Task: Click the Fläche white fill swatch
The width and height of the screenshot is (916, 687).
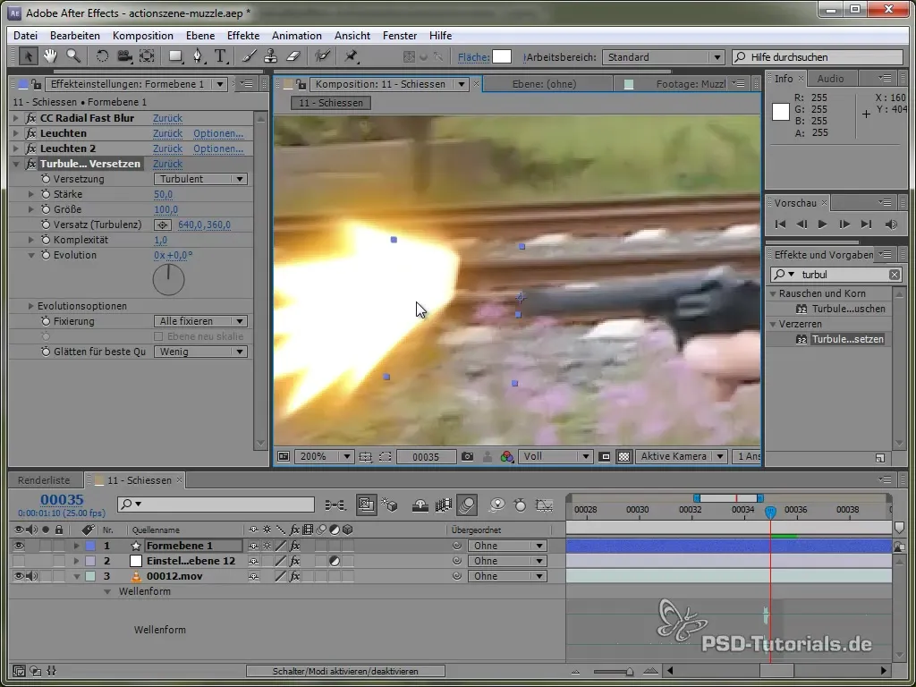Action: (x=502, y=56)
